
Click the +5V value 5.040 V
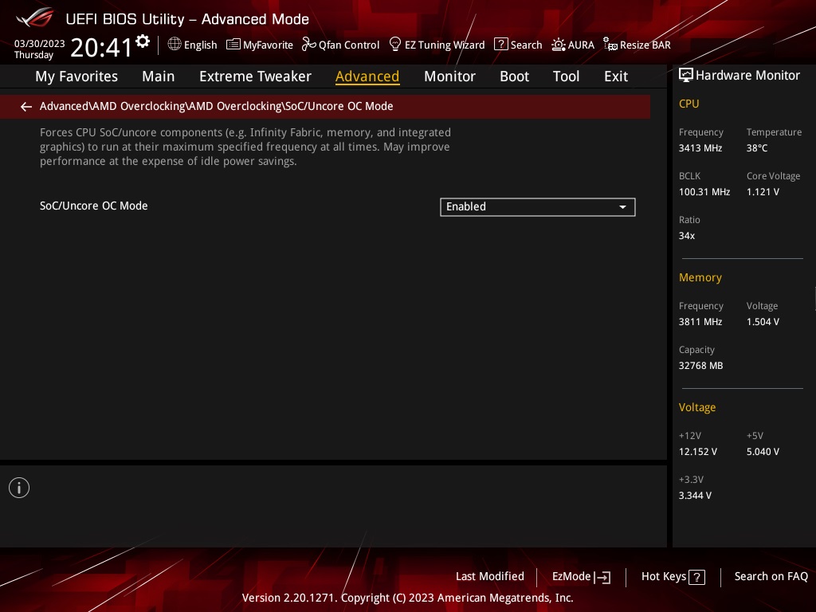pos(763,452)
